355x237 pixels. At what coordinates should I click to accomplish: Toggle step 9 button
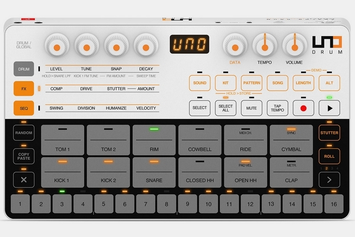click(x=187, y=204)
